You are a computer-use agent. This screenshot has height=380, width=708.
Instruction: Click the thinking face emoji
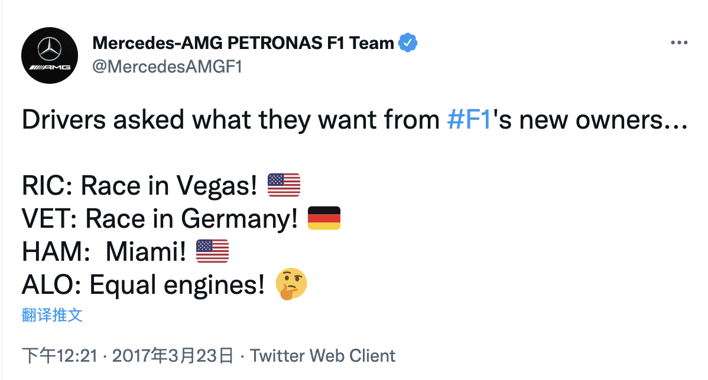click(291, 285)
